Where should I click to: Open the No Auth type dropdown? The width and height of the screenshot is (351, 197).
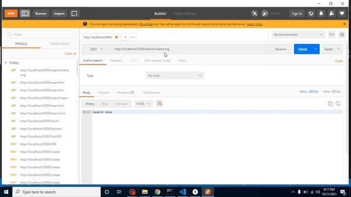175,76
